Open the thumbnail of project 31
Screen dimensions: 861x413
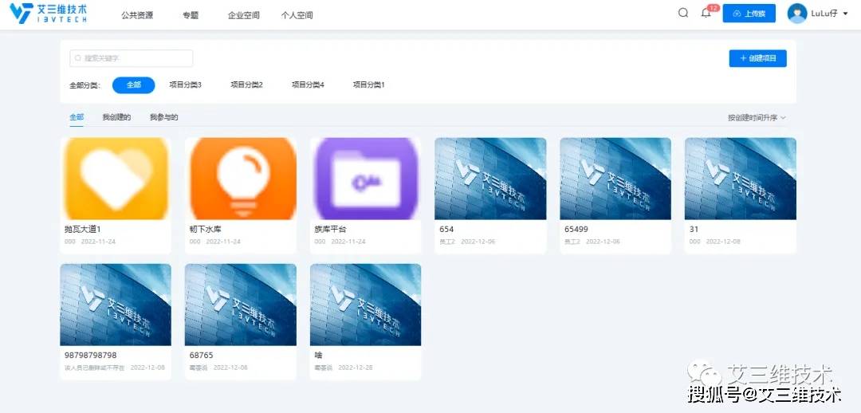point(740,179)
